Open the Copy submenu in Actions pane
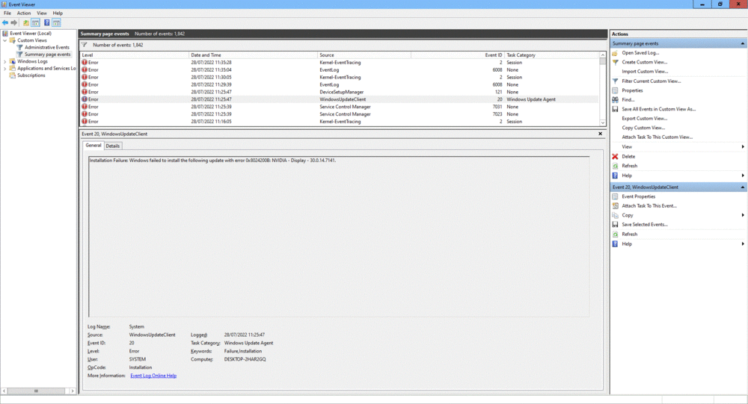This screenshot has width=748, height=404. [743, 215]
